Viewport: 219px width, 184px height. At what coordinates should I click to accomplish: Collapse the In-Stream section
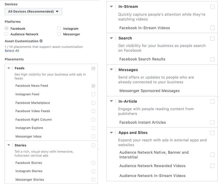(x=111, y=6)
